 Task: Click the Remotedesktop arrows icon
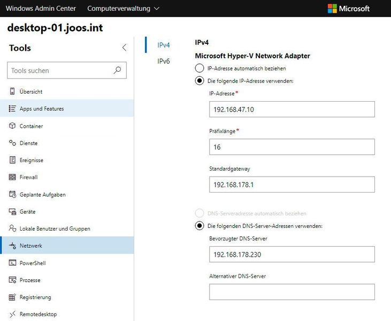tap(12, 314)
